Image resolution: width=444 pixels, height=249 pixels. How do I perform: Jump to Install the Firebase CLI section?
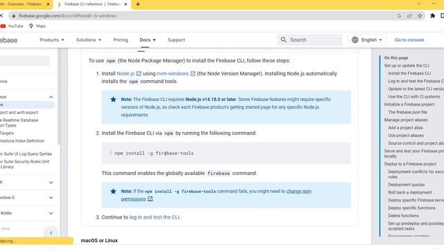click(409, 73)
